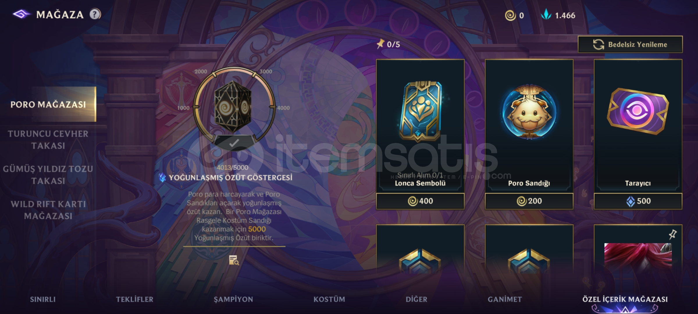Tap the Poro coin currency icon
Viewport: 698px width, 314px height.
(x=510, y=15)
